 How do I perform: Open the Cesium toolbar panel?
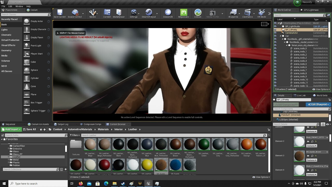point(198,12)
